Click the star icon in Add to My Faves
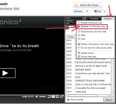Viewport: 116px width, 105px height. click(76, 5)
